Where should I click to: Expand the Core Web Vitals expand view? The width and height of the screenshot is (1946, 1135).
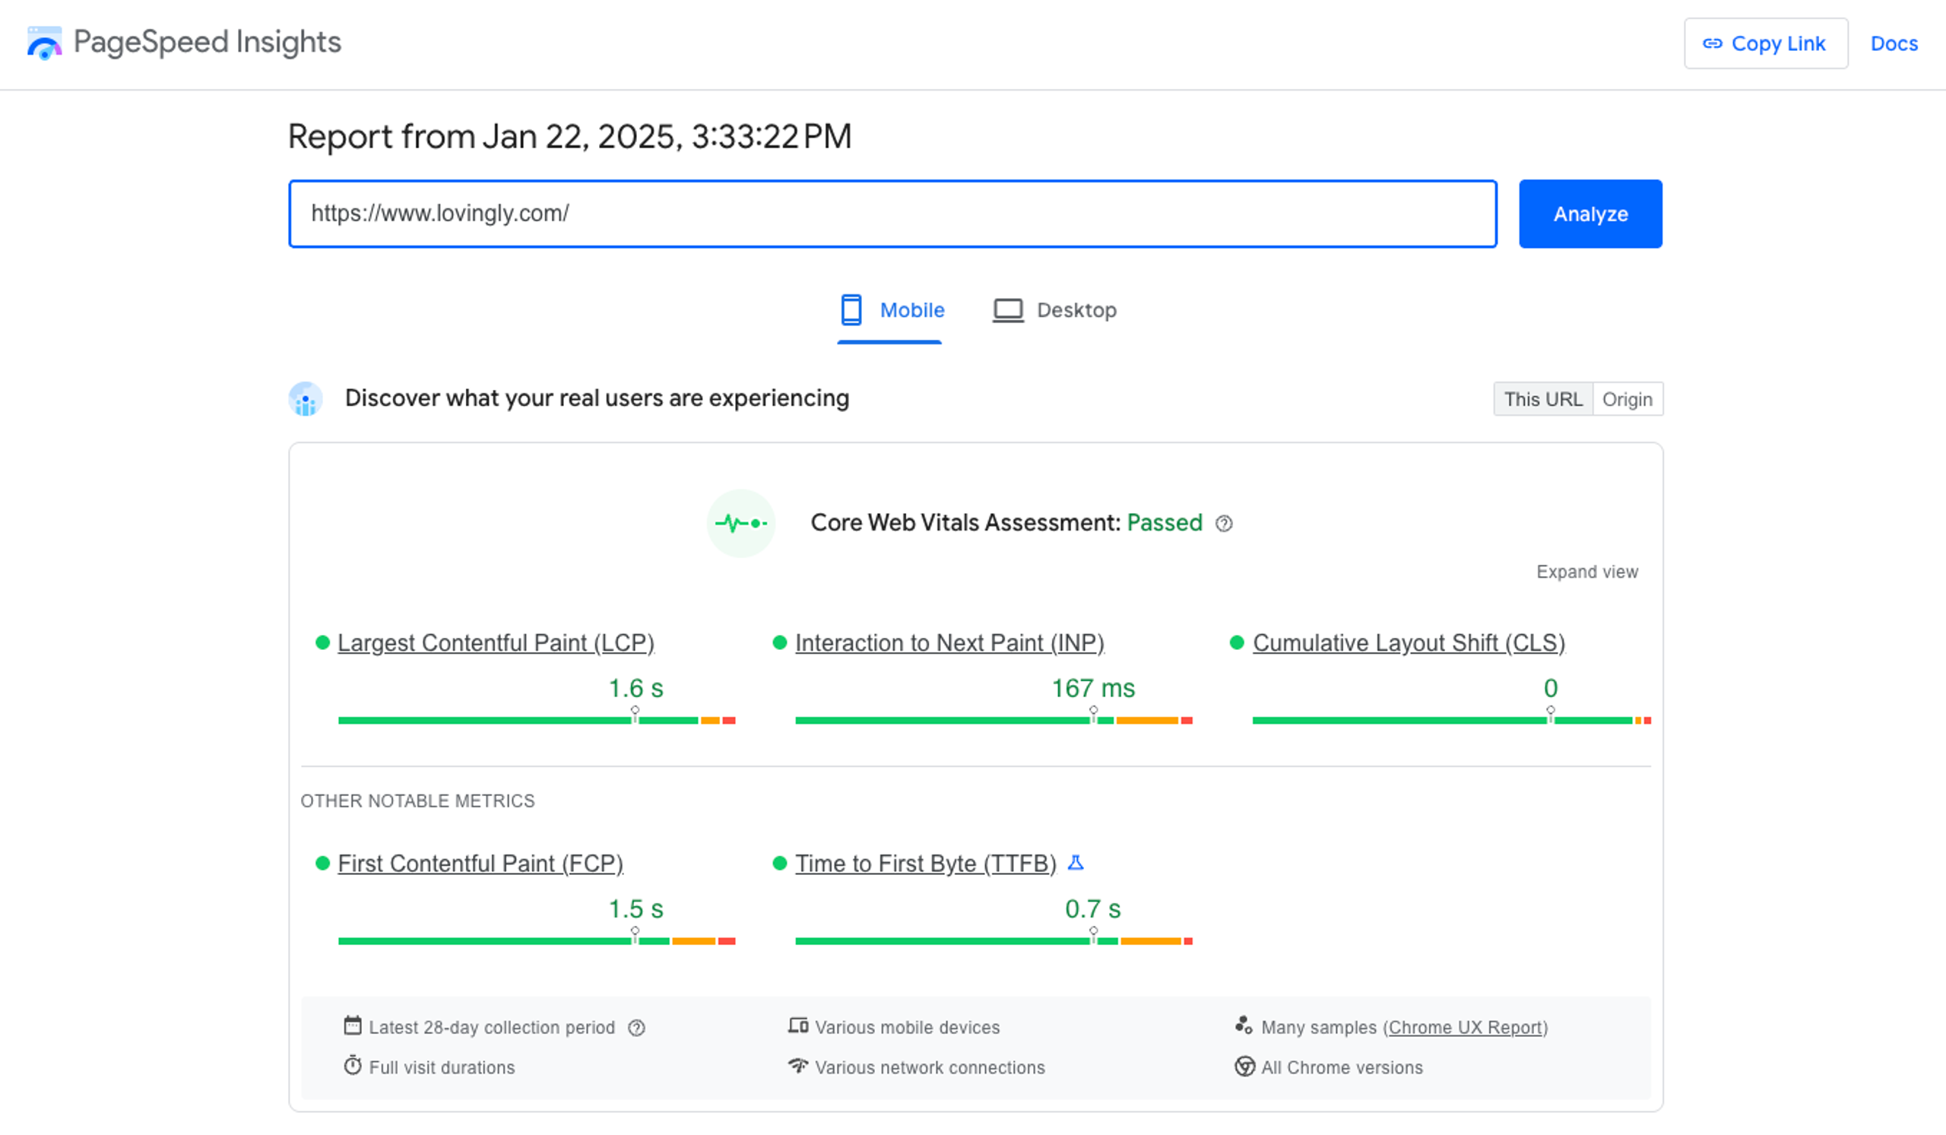[1586, 572]
